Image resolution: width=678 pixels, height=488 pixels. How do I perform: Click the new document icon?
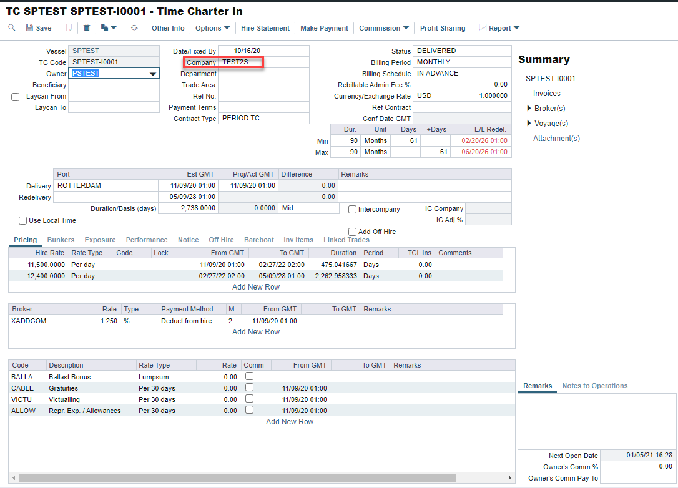pyautogui.click(x=69, y=28)
